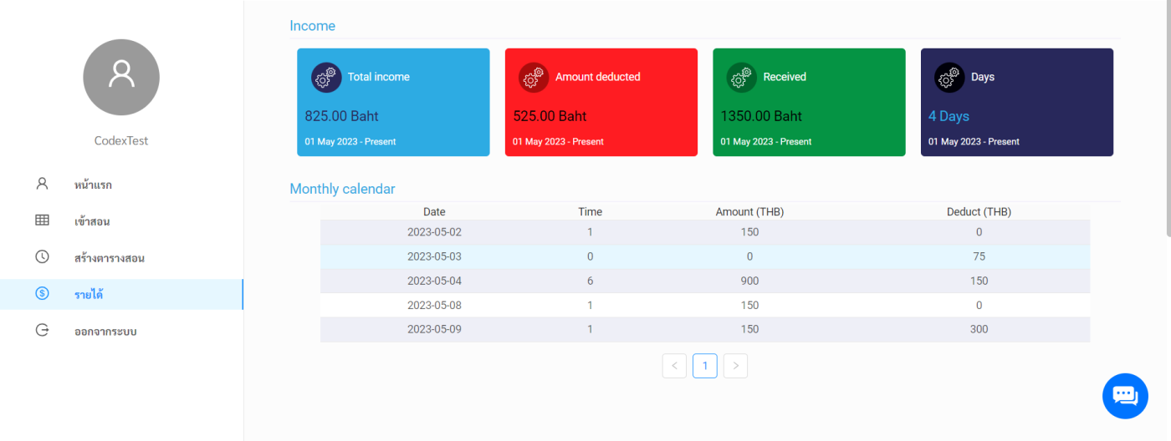Viewport: 1171px width, 441px height.
Task: Click the logout icon beside ออกจากระบบ
Action: (x=42, y=330)
